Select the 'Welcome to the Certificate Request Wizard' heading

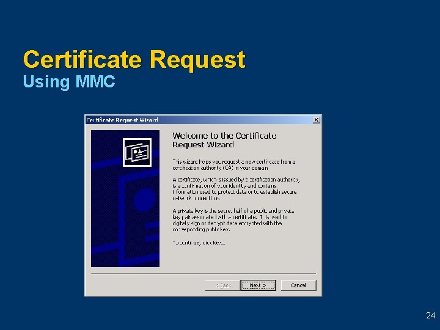coord(224,140)
